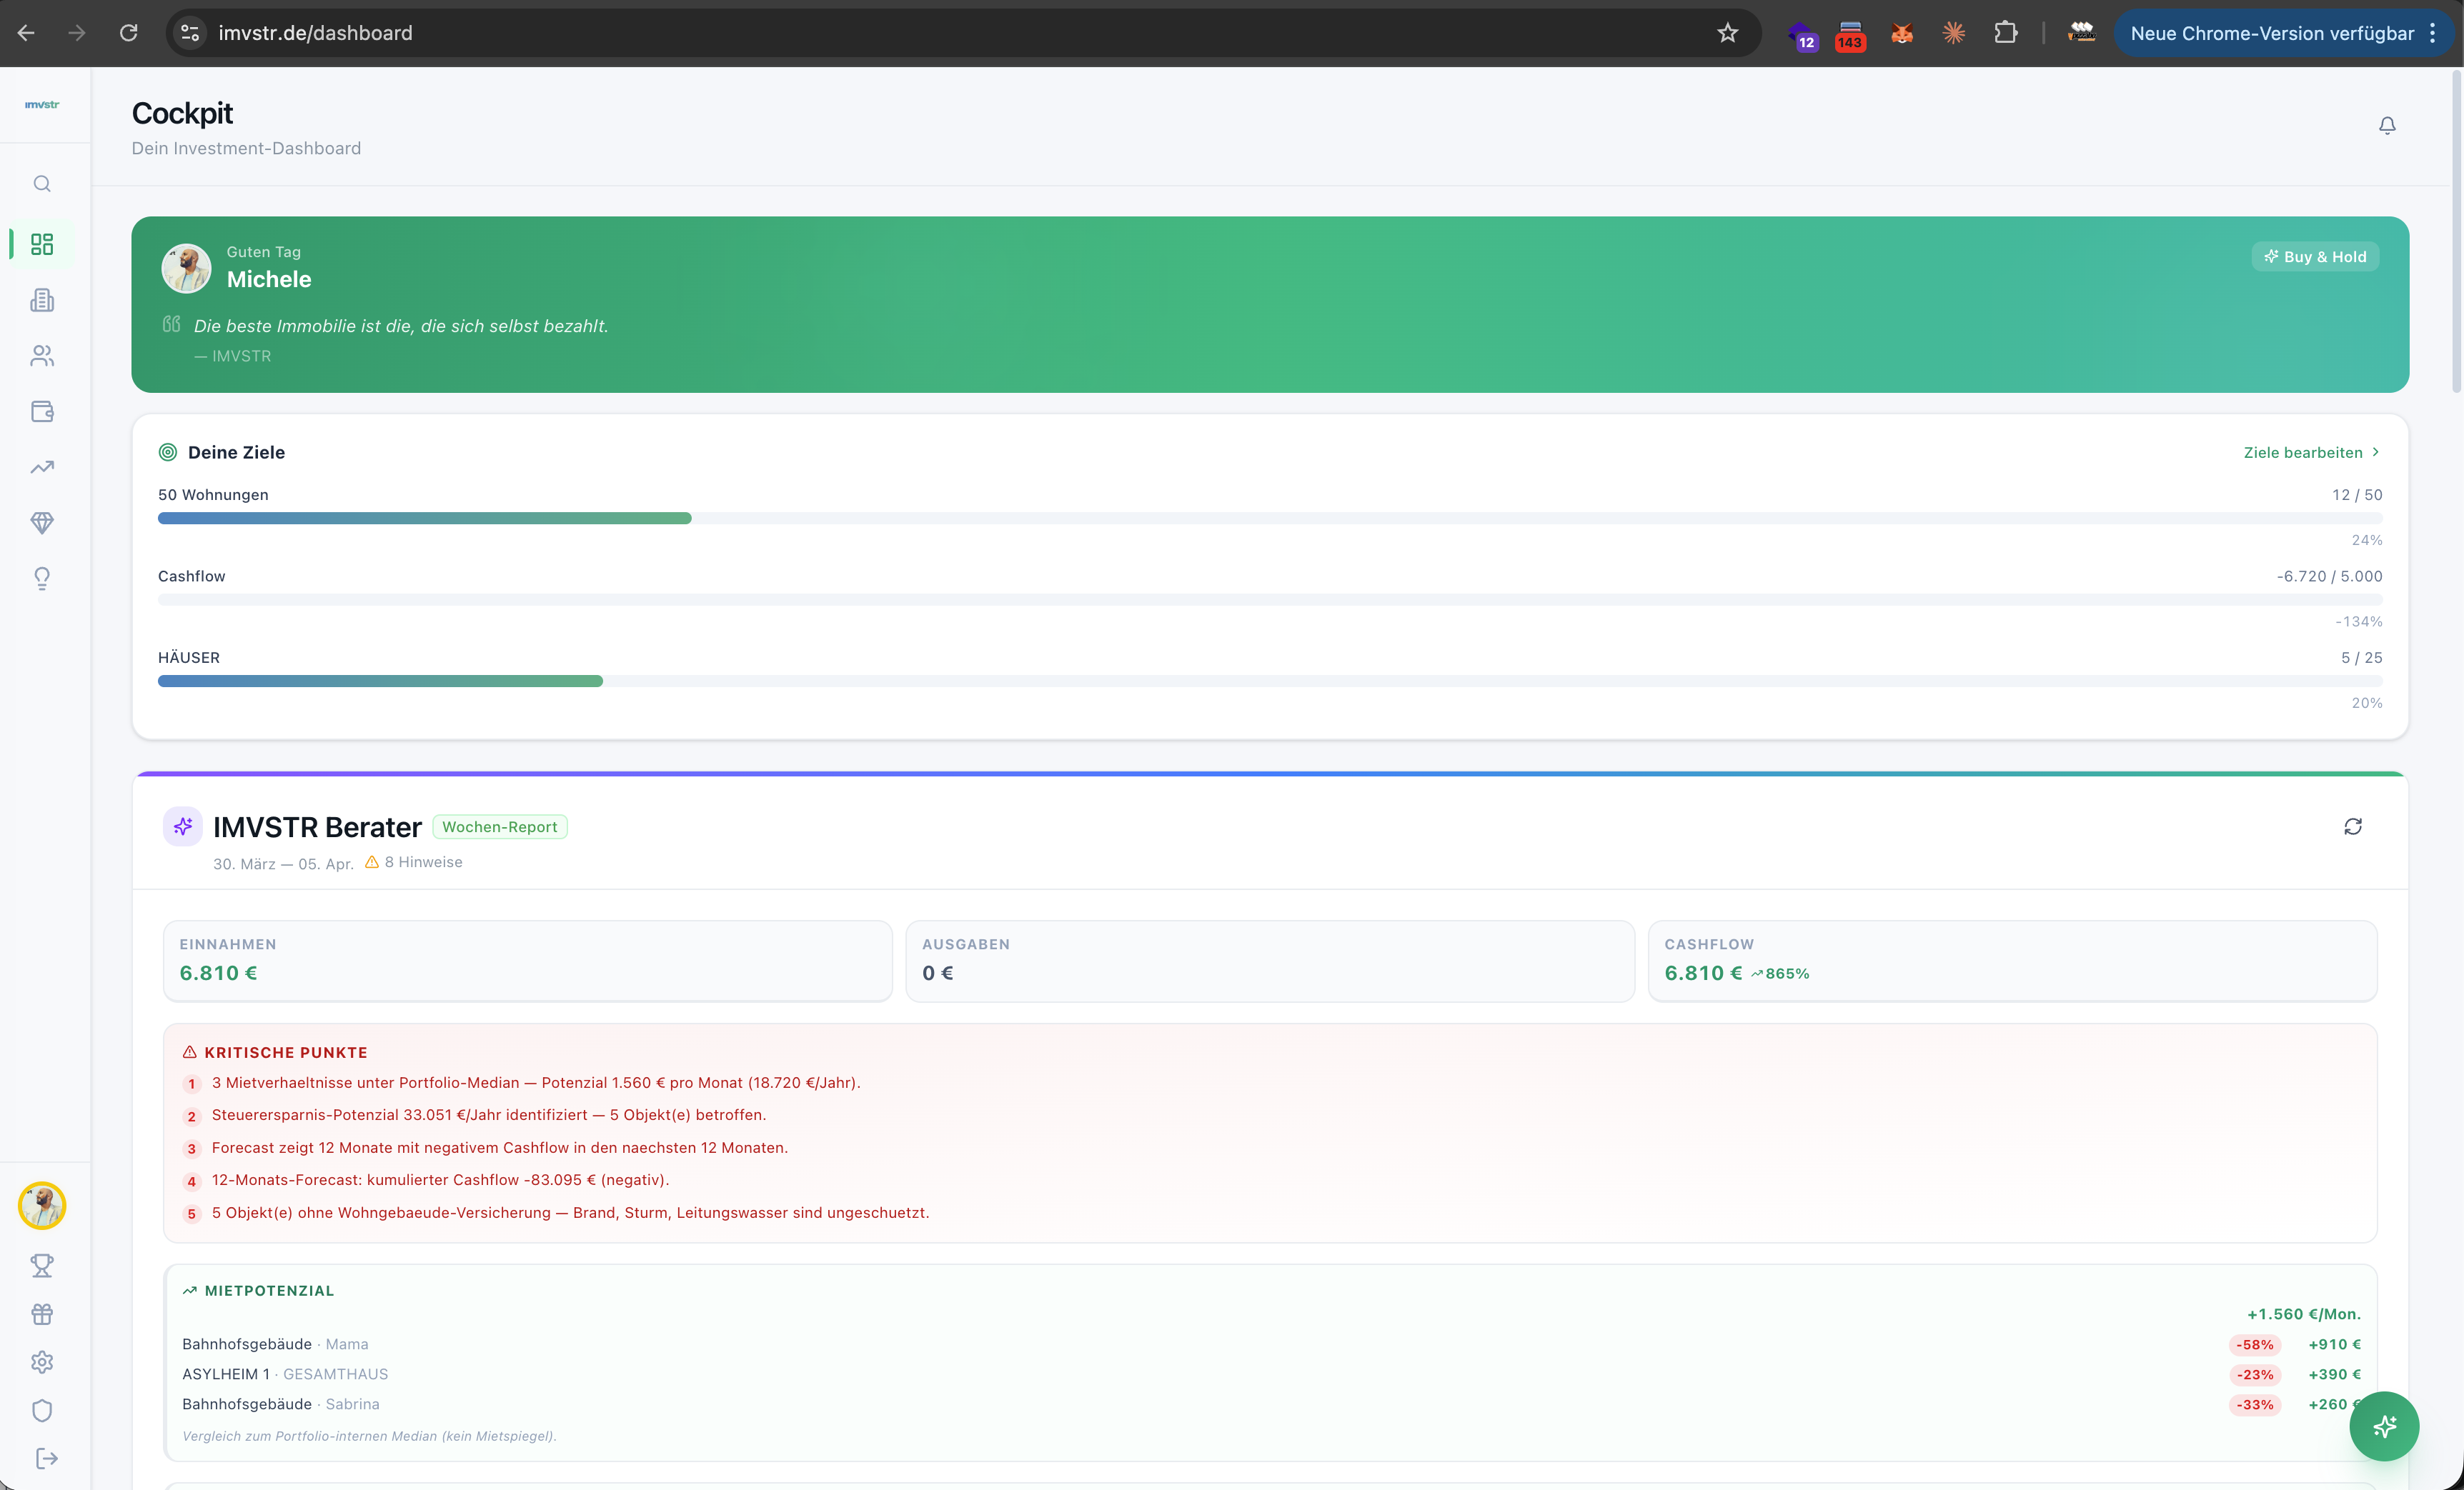Image resolution: width=2464 pixels, height=1490 pixels.
Task: Refresh the IMVSTR Berater report
Action: pyautogui.click(x=2353, y=826)
